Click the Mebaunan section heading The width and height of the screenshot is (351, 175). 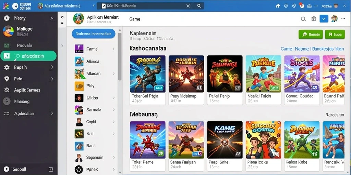[144, 115]
